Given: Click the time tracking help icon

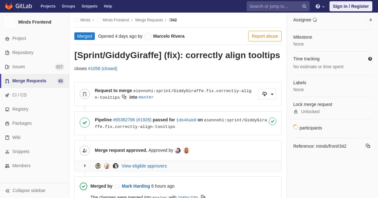Looking at the screenshot, I should point(370,59).
